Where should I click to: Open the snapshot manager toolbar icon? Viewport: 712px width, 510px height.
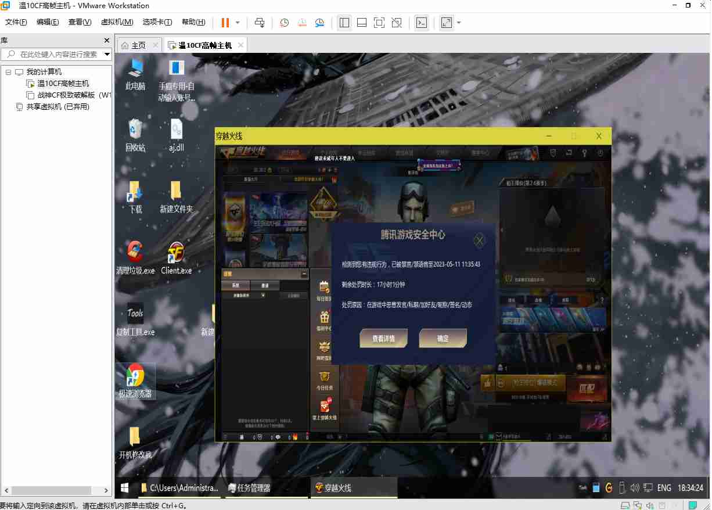coord(320,23)
